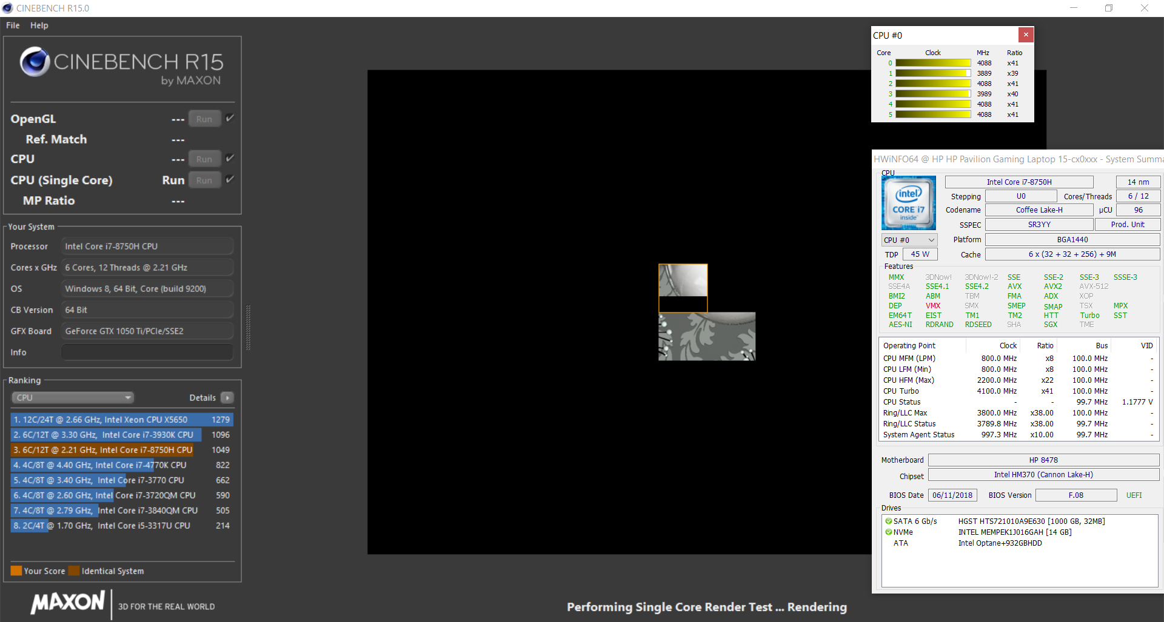Click the Core 0 clock usage bar
The image size is (1164, 622).
(933, 63)
